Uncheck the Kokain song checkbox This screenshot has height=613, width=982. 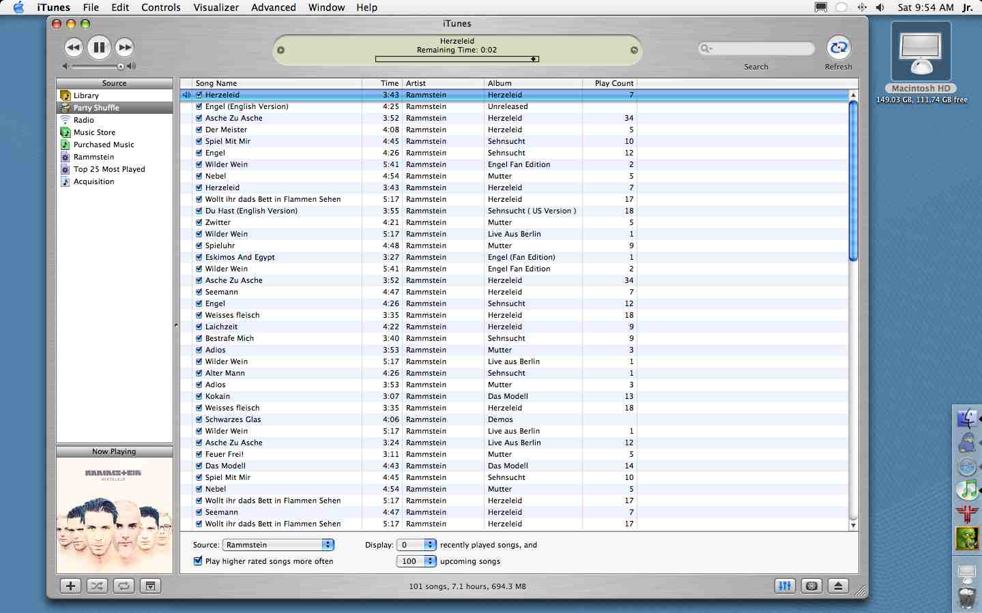[199, 396]
